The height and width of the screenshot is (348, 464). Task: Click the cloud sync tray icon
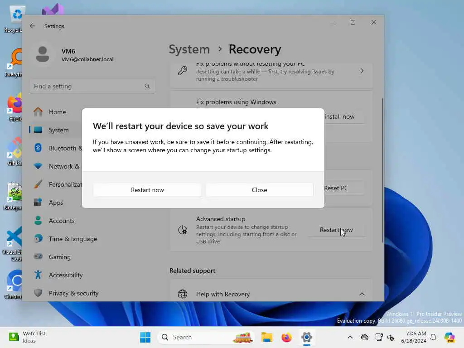(x=365, y=337)
